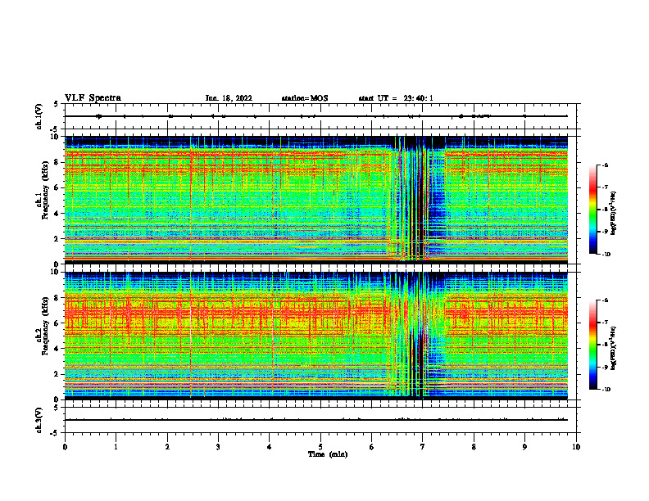Click ch.1 colorbar tick label "-6"
This screenshot has width=649, height=501.
pos(605,165)
